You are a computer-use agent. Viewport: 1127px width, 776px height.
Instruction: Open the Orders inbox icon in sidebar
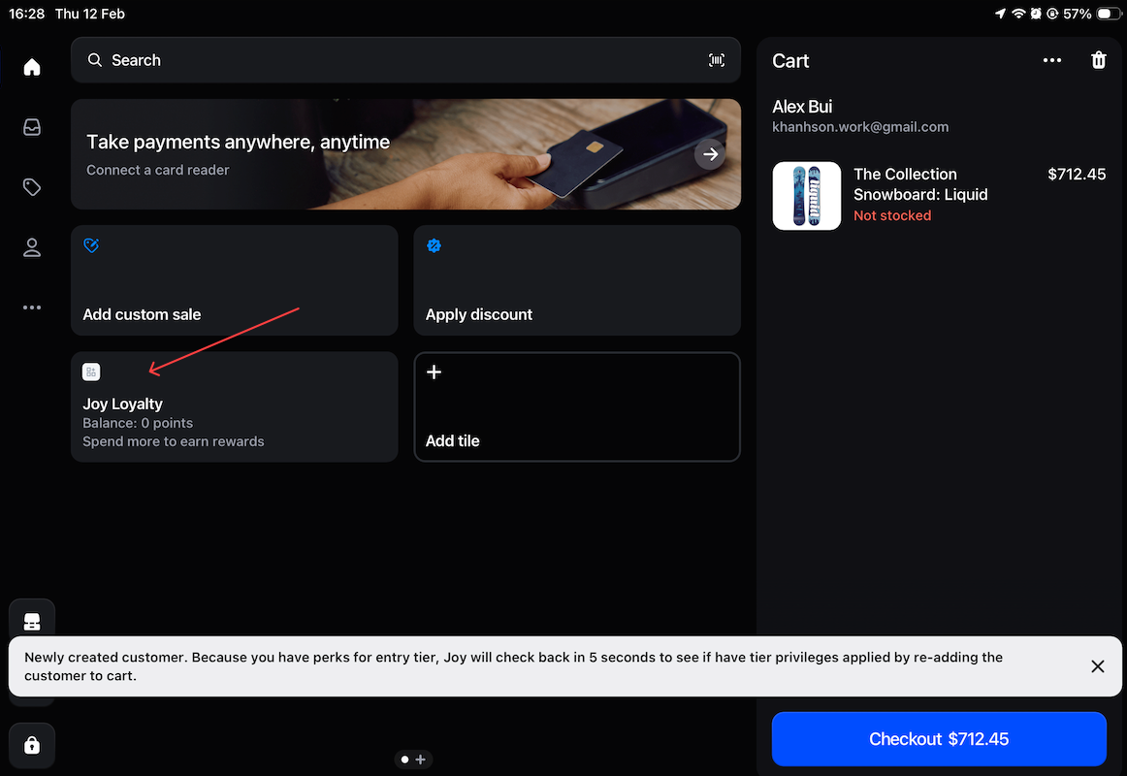pyautogui.click(x=32, y=127)
